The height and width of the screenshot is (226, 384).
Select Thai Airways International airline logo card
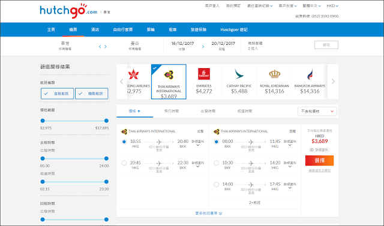tap(169, 81)
